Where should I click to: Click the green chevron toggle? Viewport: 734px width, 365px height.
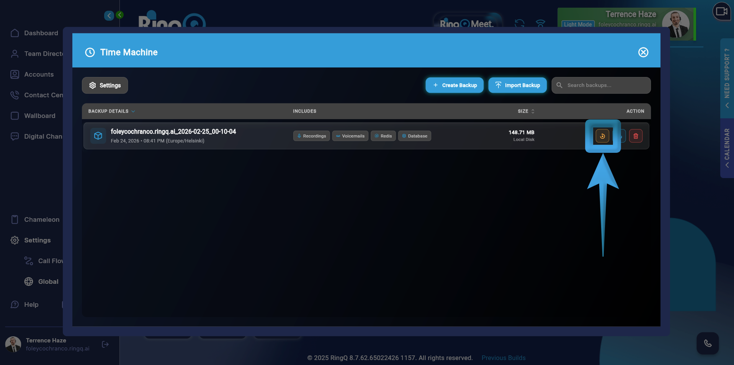click(x=120, y=15)
